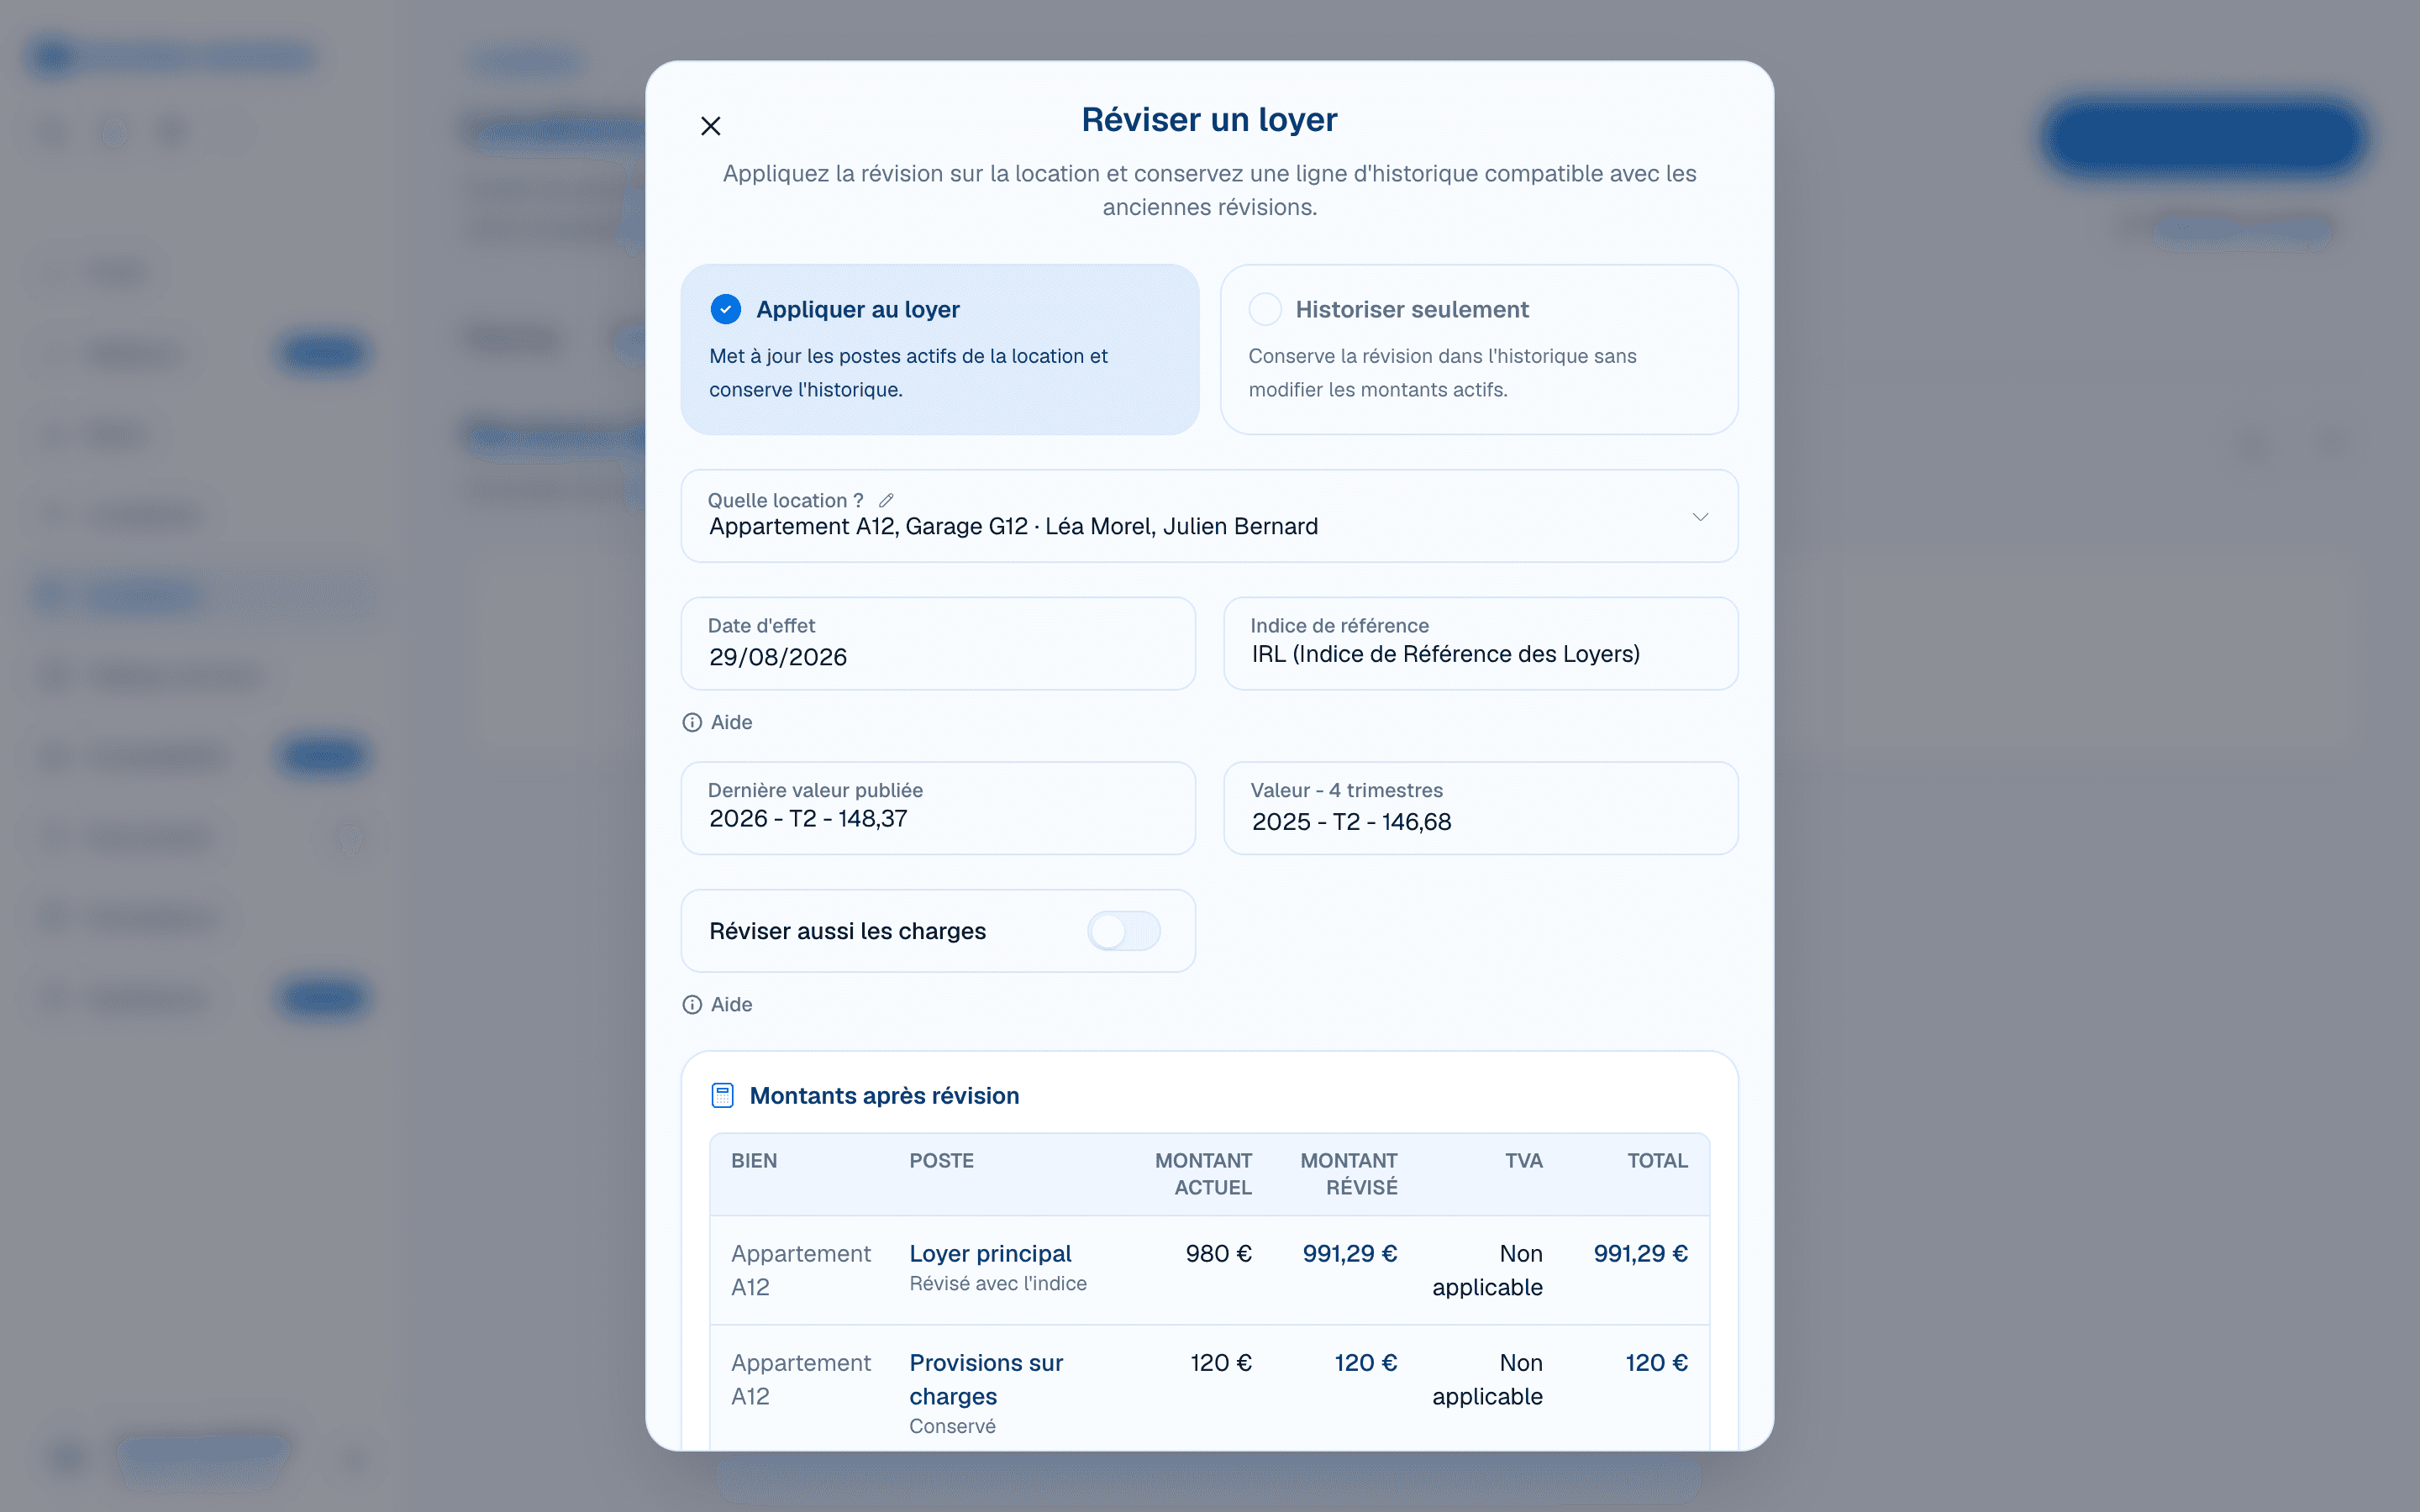Enable the Réviser aussi les charges switch

[x=1124, y=931]
